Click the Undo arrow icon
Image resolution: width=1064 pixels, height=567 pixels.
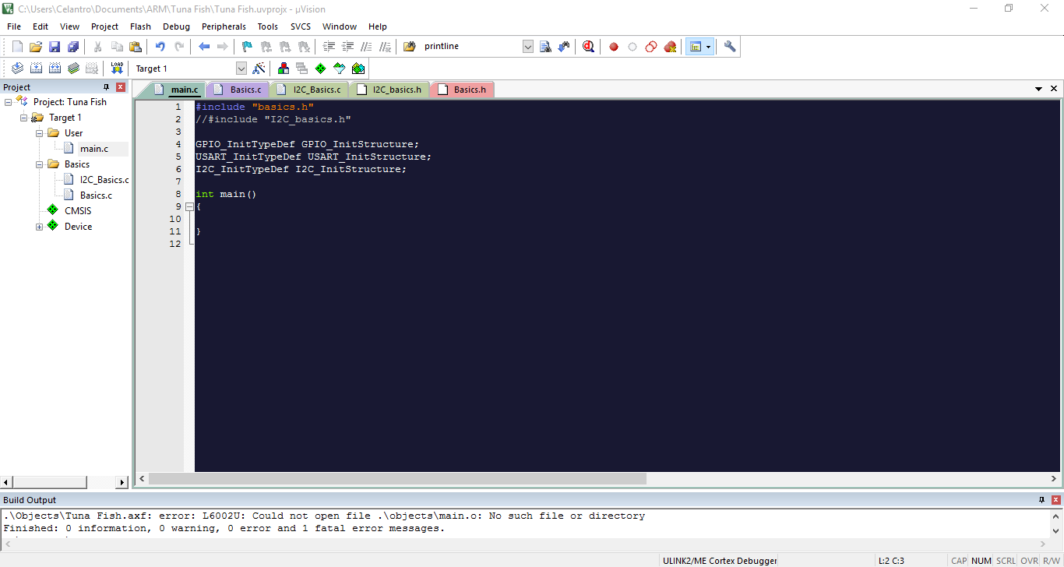coord(160,47)
